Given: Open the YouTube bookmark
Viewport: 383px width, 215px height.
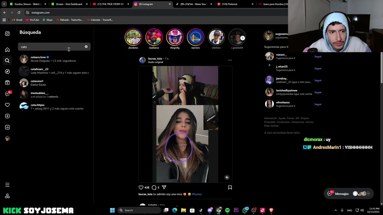Looking at the screenshot, I should (x=32, y=20).
